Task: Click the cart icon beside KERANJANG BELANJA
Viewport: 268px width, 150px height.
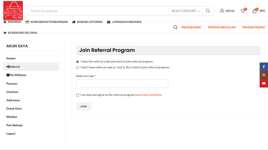Action: click(5, 33)
